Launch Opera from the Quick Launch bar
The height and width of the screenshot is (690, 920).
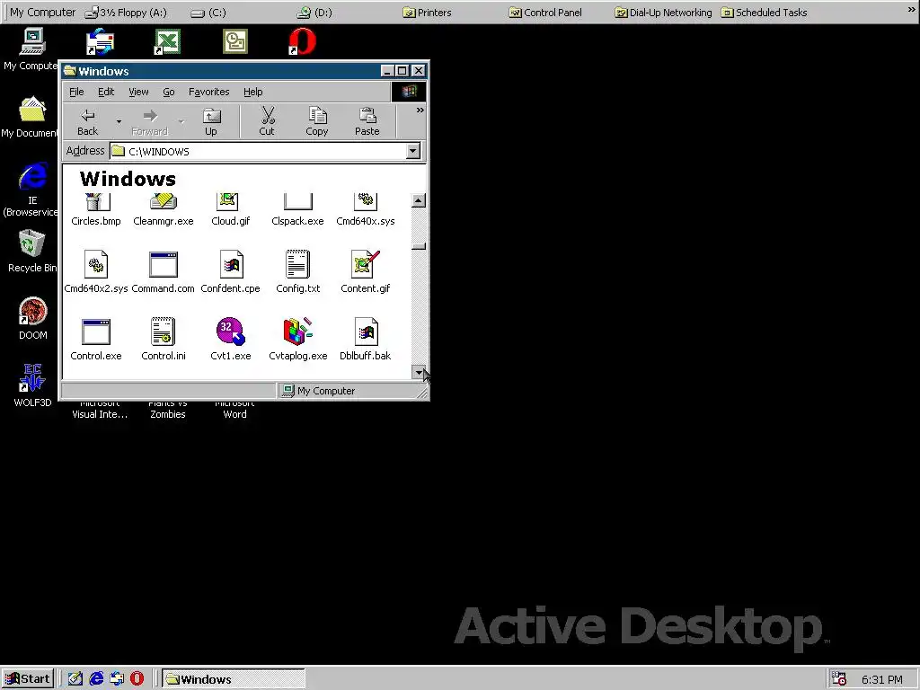click(137, 679)
